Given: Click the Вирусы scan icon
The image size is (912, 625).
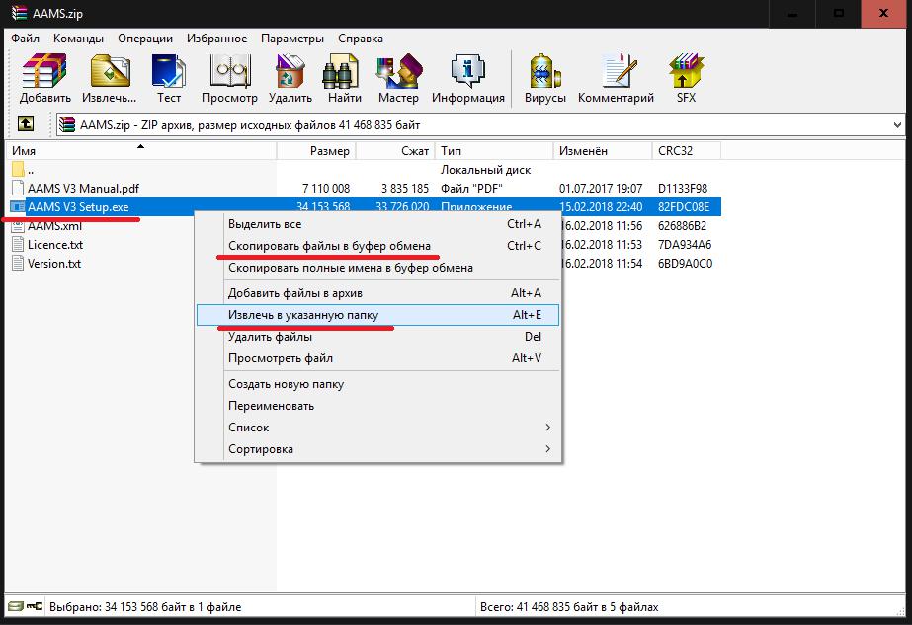Looking at the screenshot, I should (545, 71).
